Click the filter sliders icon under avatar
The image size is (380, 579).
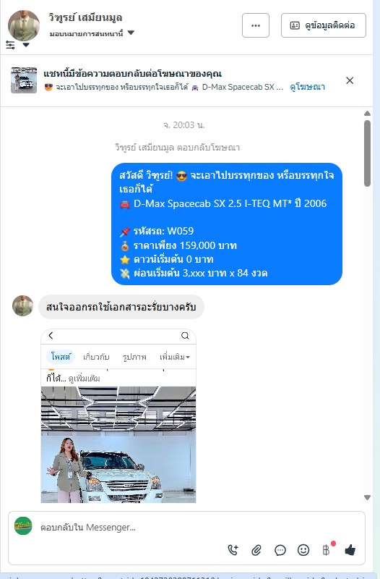(x=10, y=45)
